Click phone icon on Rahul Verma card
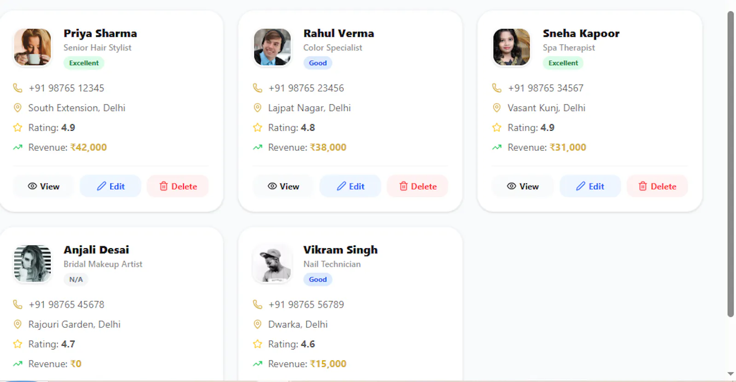Image resolution: width=736 pixels, height=382 pixels. tap(258, 88)
